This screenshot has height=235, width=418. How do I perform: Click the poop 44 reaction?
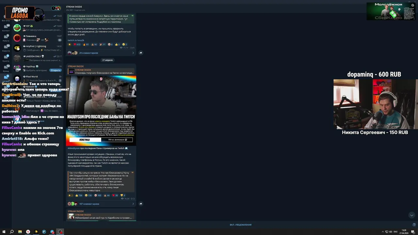click(x=107, y=196)
